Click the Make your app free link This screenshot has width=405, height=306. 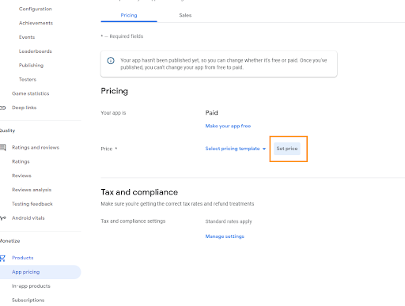coord(228,126)
